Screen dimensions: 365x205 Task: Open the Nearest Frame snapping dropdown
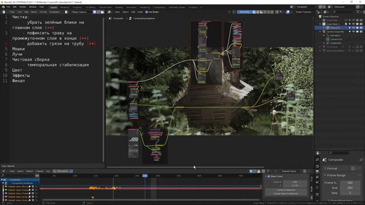pos(290,171)
